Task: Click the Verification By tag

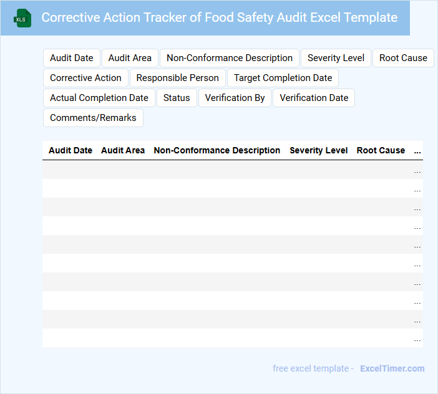Action: (235, 98)
